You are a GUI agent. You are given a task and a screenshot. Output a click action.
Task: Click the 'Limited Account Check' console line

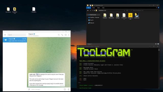point(89,69)
